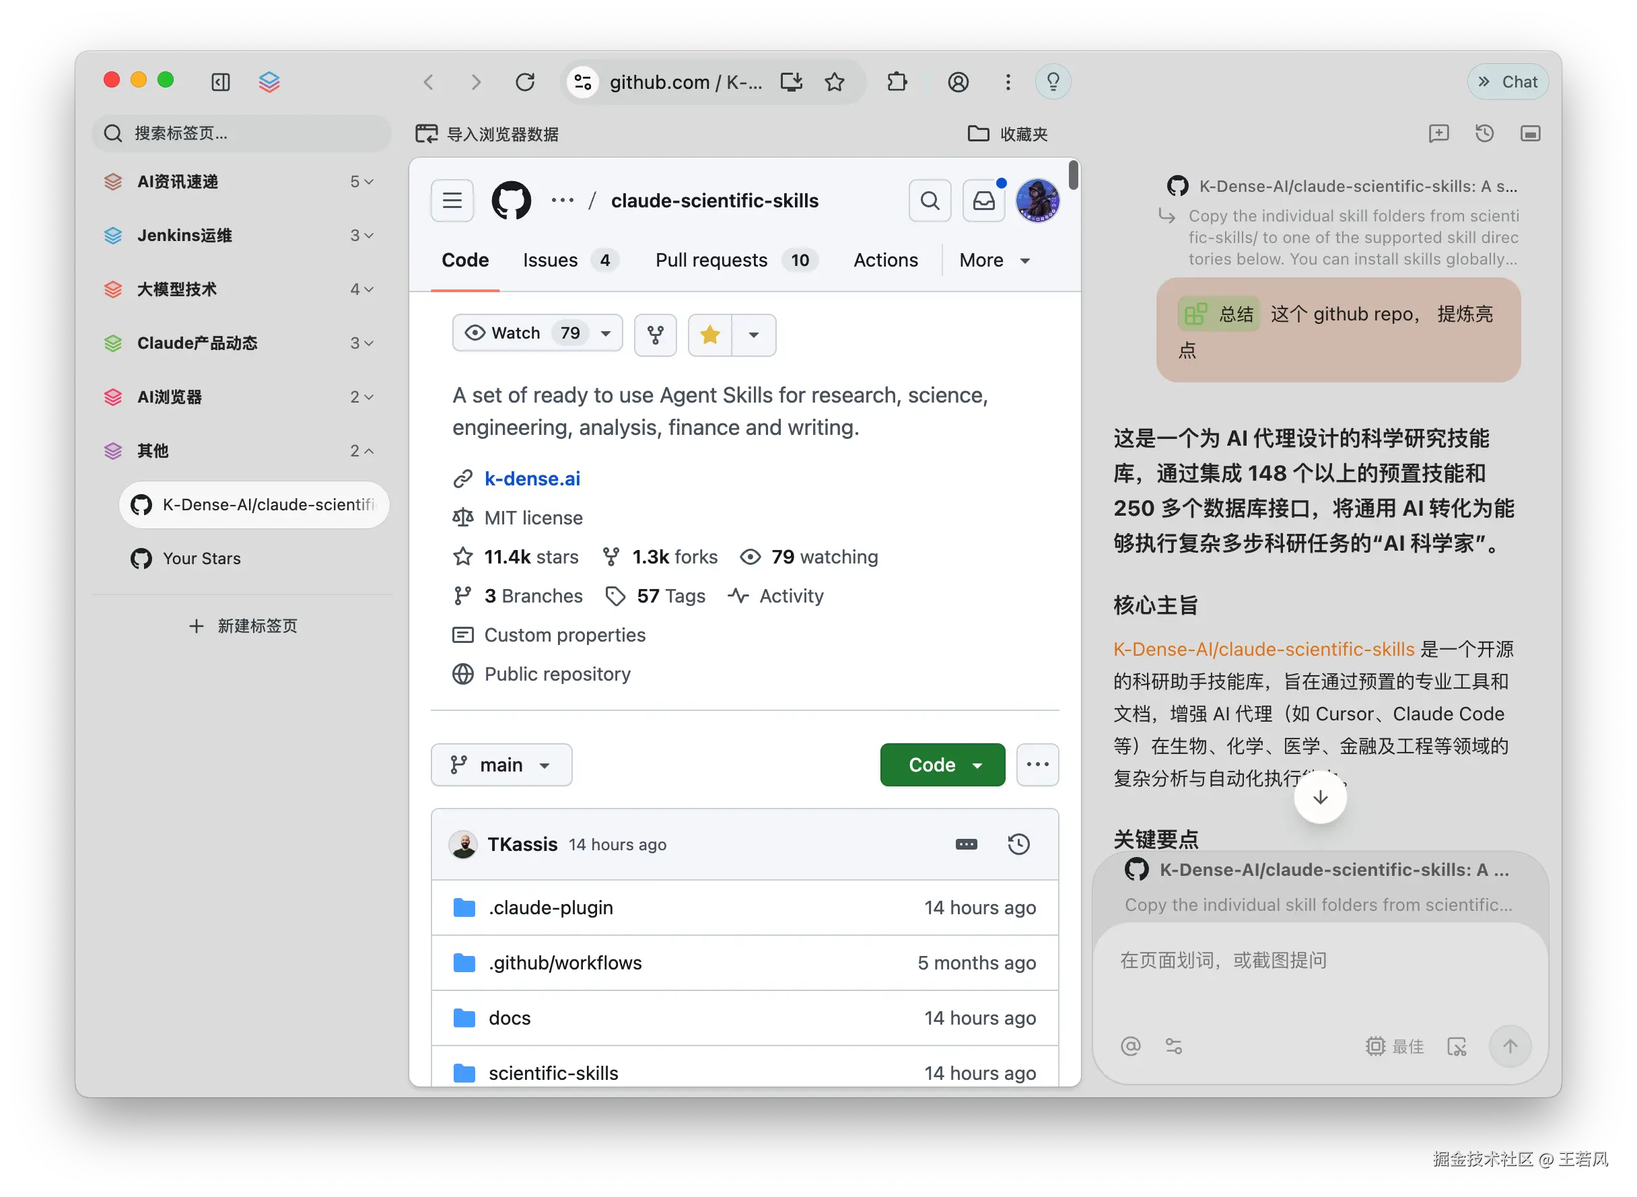Click the @ mention icon in chat
The width and height of the screenshot is (1637, 1197).
pos(1130,1046)
